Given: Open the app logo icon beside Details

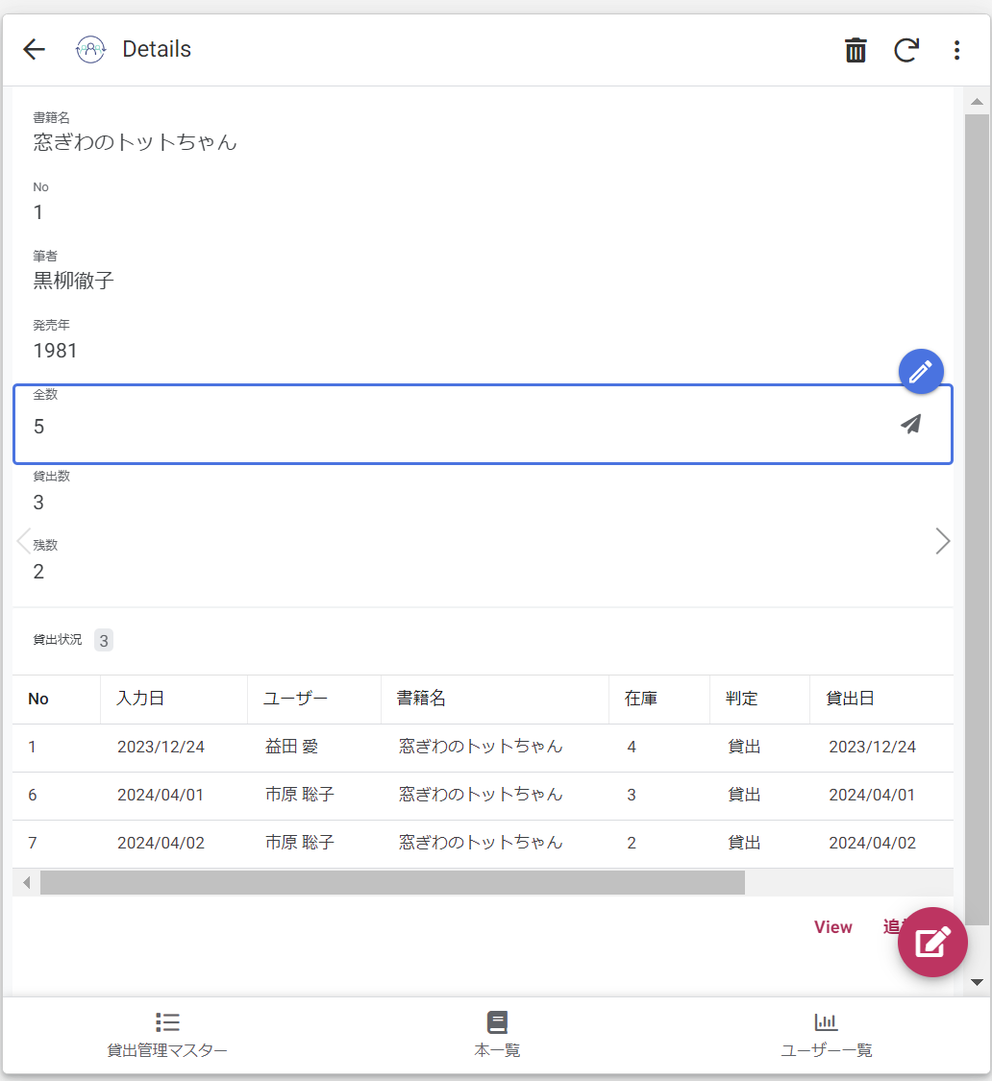Looking at the screenshot, I should tap(89, 49).
